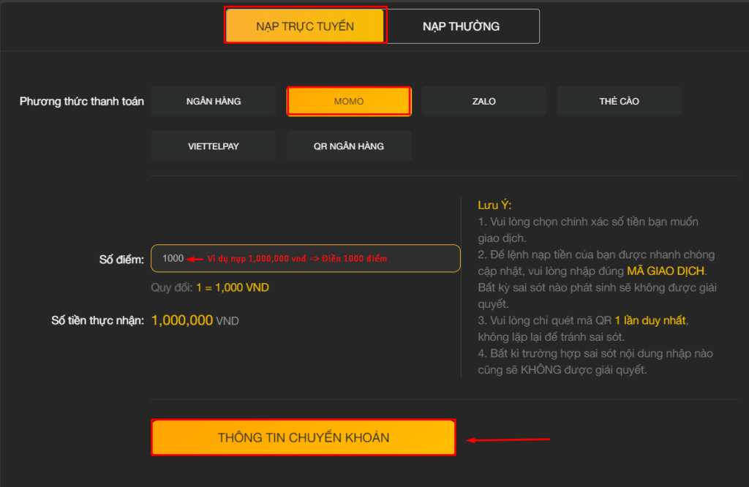Image resolution: width=749 pixels, height=487 pixels.
Task: Click the red example hint text
Action: [x=297, y=259]
